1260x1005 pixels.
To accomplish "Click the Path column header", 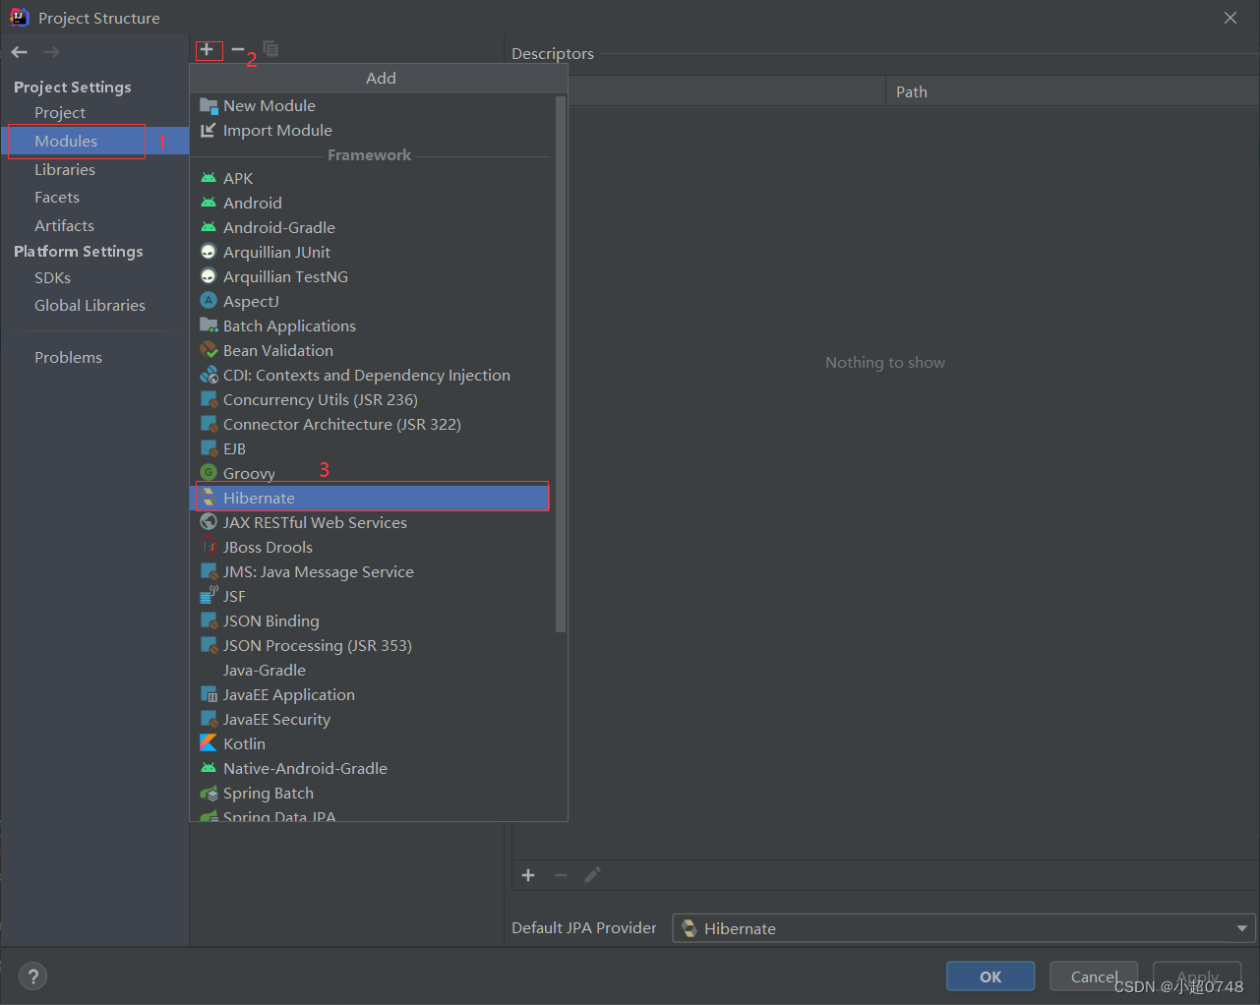I will (x=1072, y=91).
